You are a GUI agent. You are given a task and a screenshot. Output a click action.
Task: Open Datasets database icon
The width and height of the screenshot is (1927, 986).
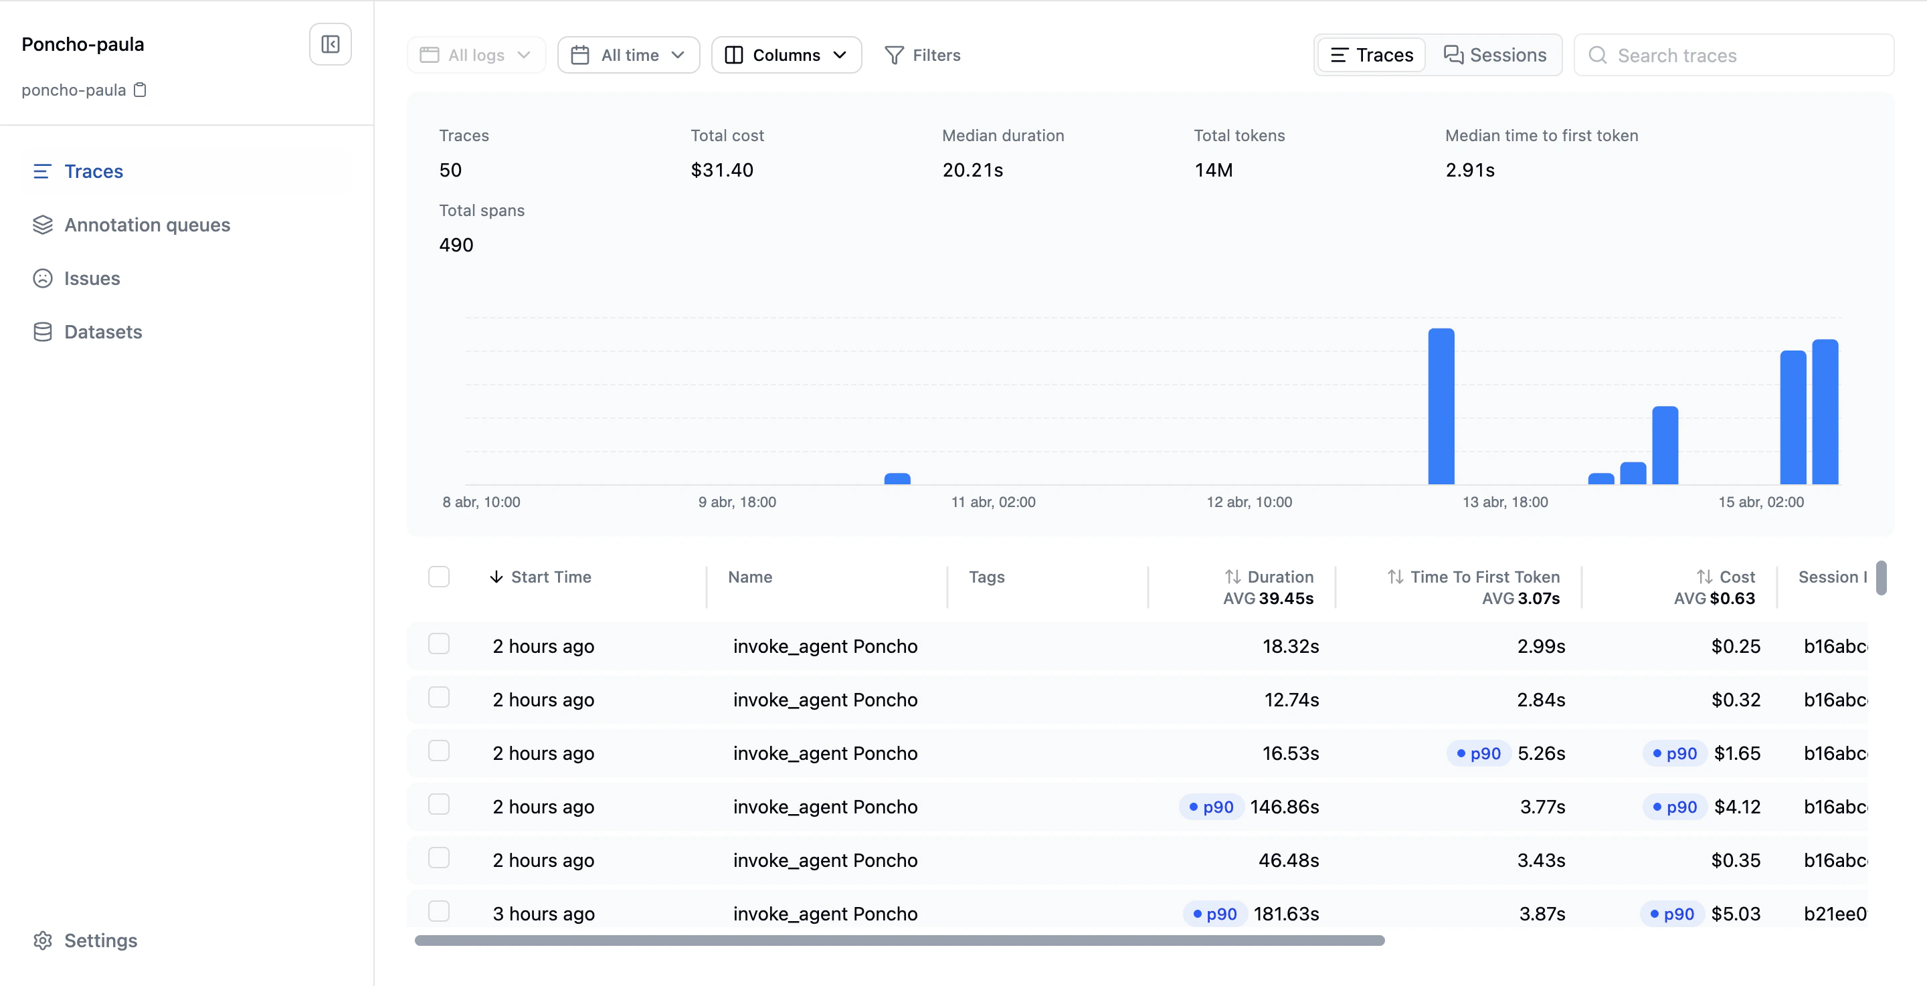(43, 331)
